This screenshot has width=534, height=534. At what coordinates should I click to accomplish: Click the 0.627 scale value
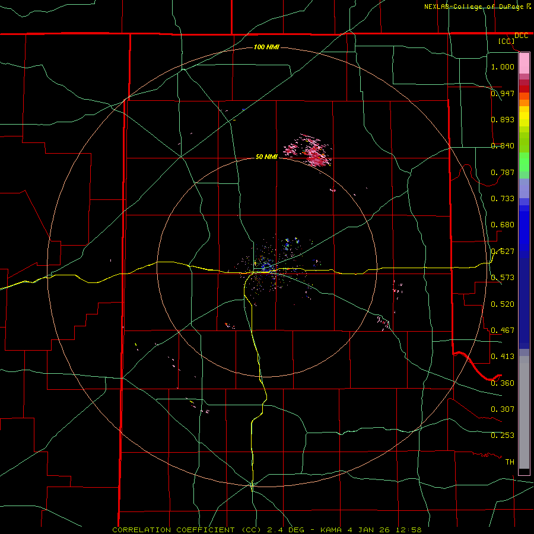[x=503, y=251]
